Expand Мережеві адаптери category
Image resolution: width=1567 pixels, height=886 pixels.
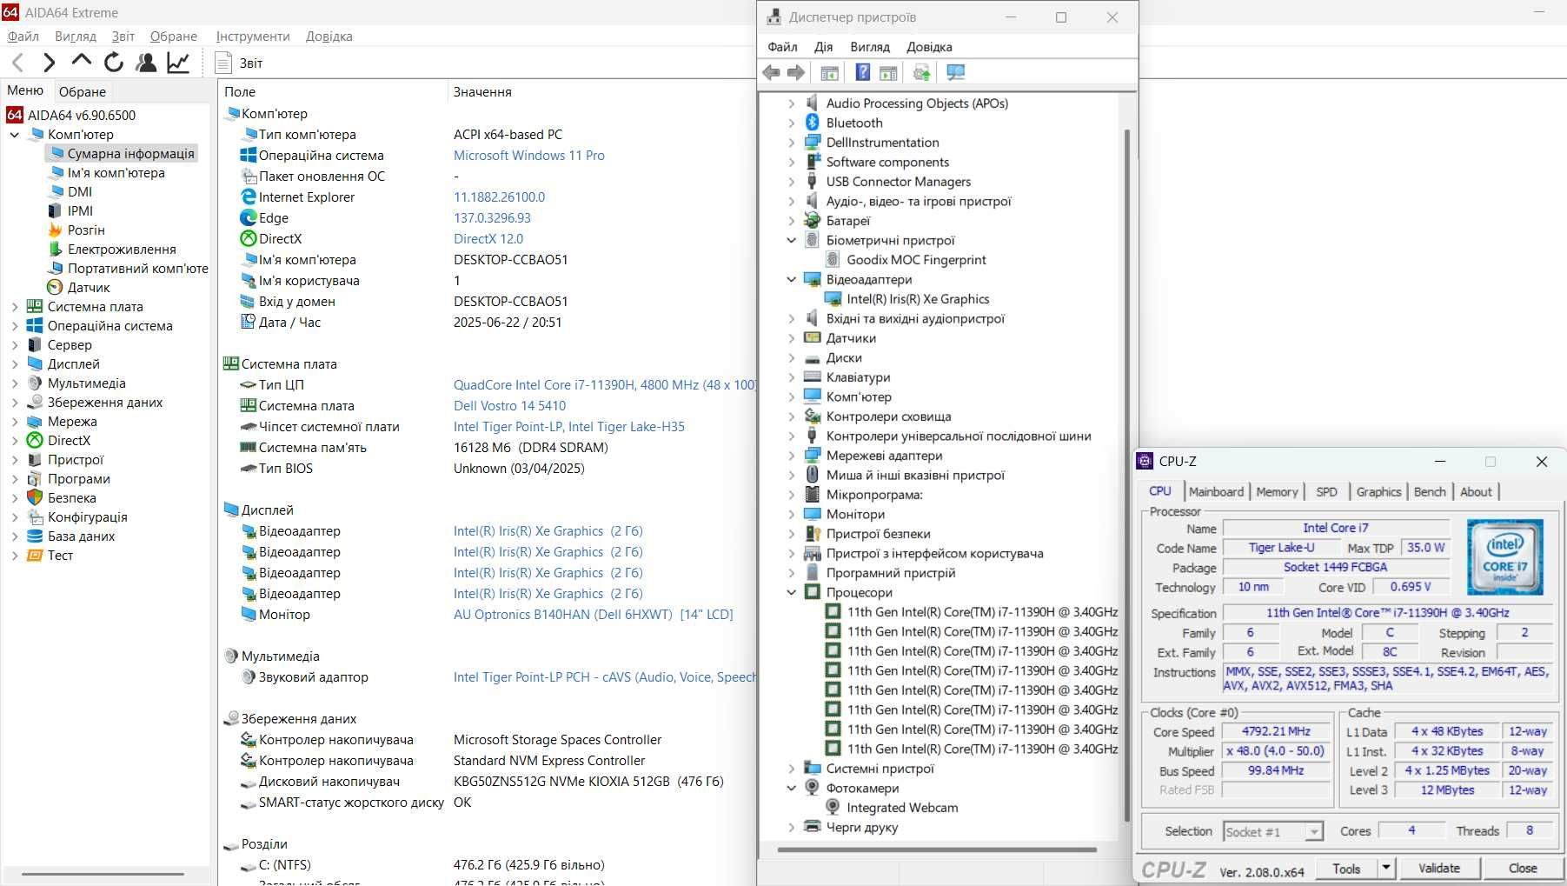(791, 456)
